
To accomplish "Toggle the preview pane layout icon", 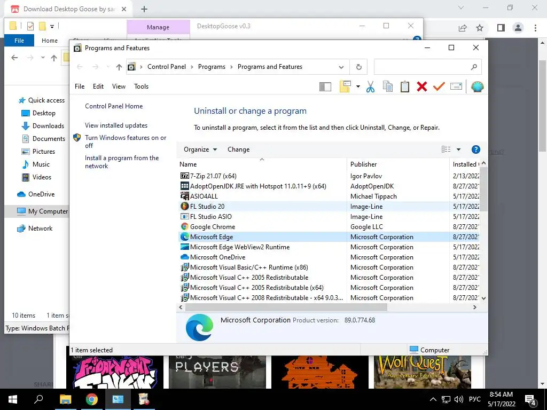I will coord(325,87).
